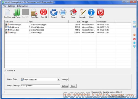Select the worldwide.pptx file name
Image resolution: width=138 pixels, height=99 pixels.
coord(16,24)
